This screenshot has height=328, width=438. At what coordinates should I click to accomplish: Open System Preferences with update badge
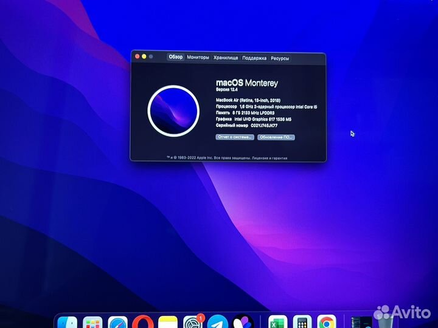[x=193, y=322]
